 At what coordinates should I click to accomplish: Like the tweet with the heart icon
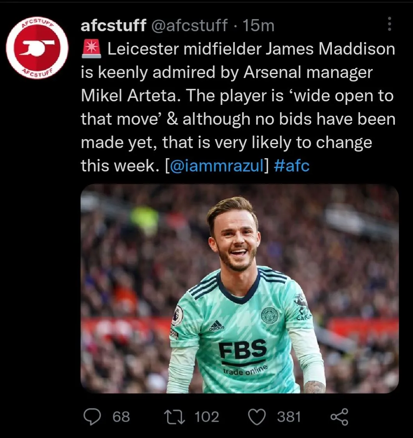pyautogui.click(x=257, y=417)
